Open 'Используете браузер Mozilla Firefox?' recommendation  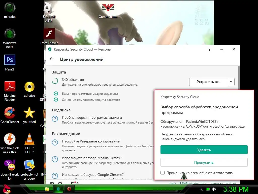[92, 158]
